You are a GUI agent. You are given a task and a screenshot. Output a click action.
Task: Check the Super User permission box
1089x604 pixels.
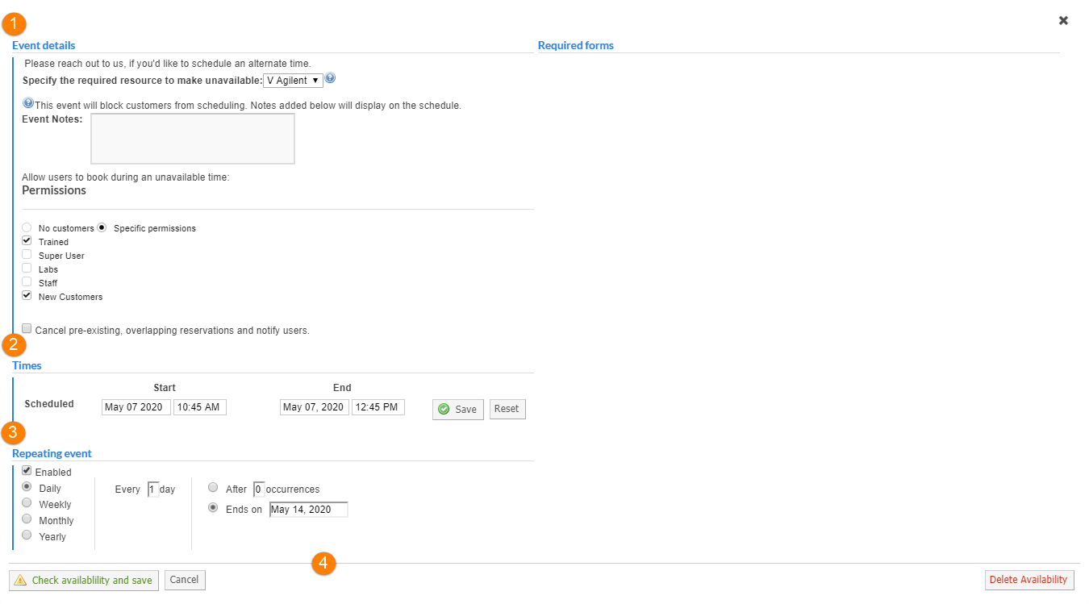27,255
